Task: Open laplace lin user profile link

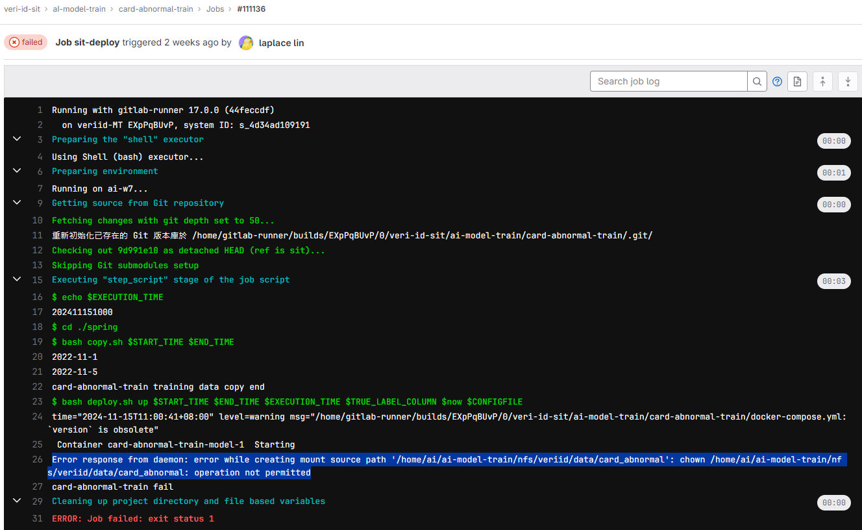Action: click(x=281, y=43)
